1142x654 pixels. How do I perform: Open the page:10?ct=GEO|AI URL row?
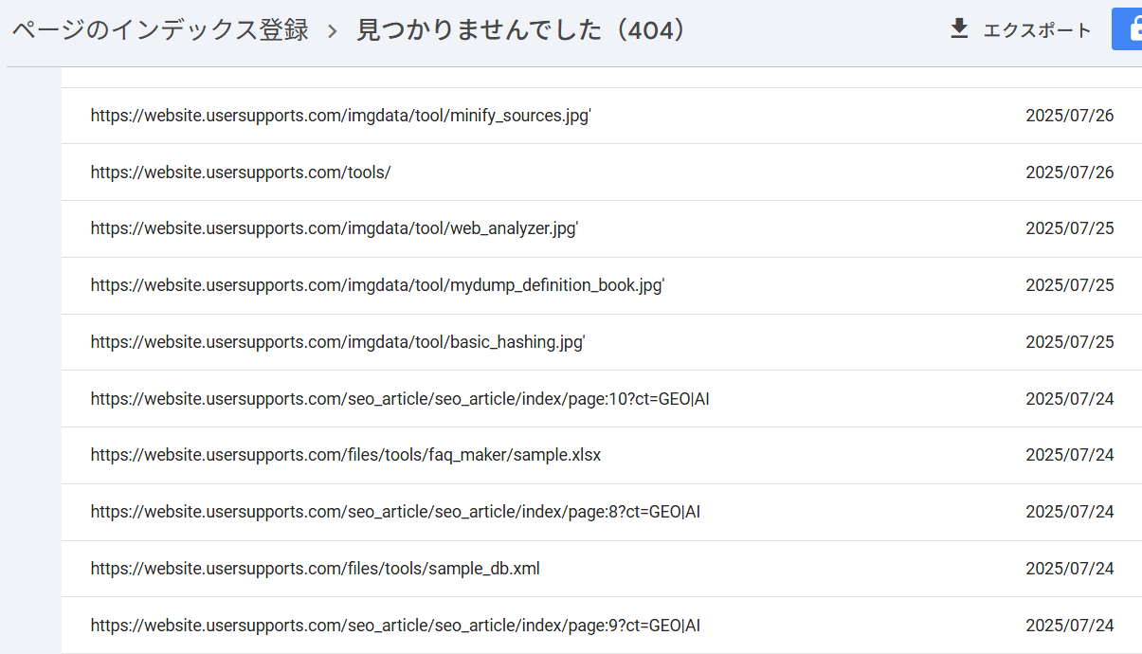[400, 399]
